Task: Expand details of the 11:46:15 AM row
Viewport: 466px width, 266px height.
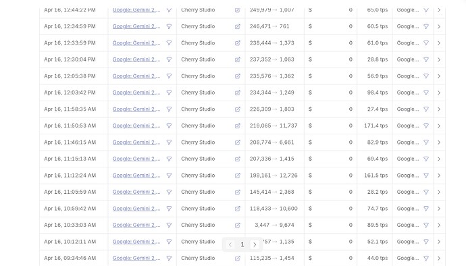Action: pos(439,142)
